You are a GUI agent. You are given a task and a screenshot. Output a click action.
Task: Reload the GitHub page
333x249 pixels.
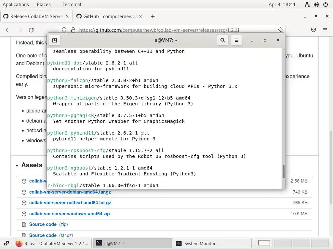tap(31, 30)
